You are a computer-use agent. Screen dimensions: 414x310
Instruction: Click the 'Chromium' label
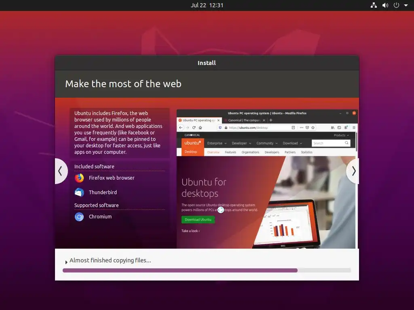[x=100, y=217]
